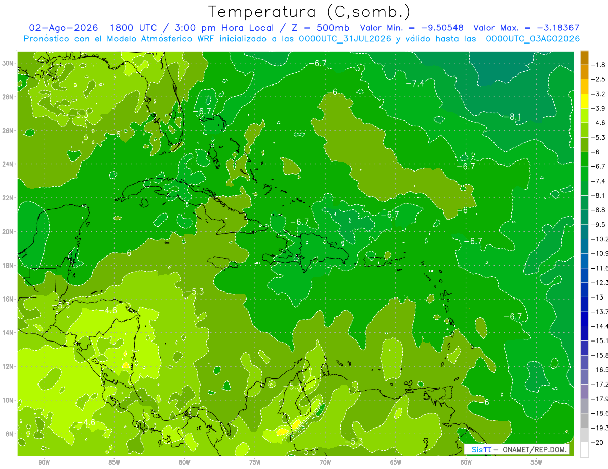
Task: Click the '8N' latitude axis label
Action: tap(10, 434)
